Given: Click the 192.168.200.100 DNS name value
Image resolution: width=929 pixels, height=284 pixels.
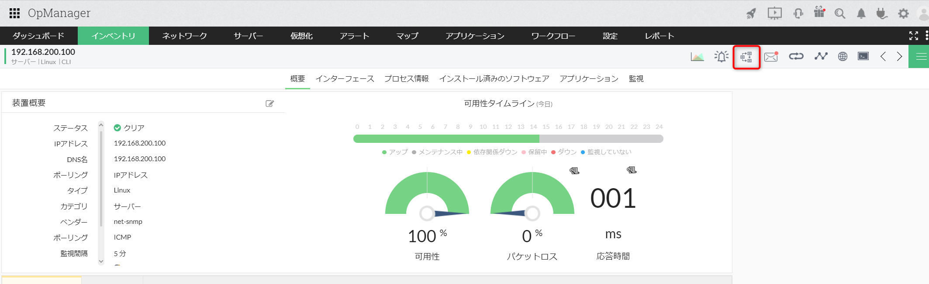Looking at the screenshot, I should pyautogui.click(x=140, y=159).
